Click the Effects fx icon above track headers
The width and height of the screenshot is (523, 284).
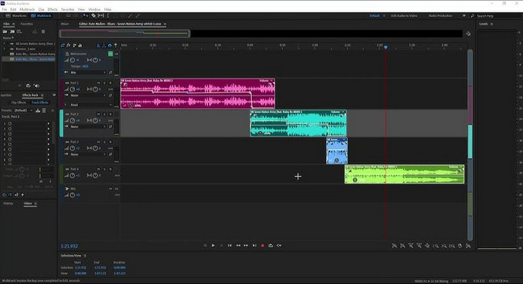(x=69, y=45)
